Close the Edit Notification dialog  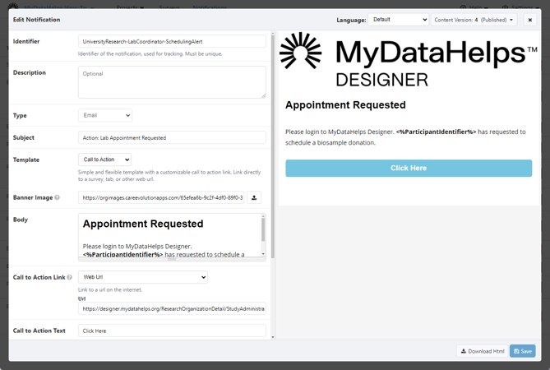point(530,20)
